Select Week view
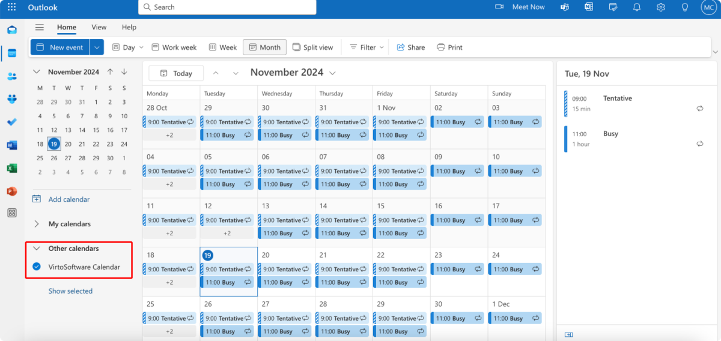 click(222, 47)
